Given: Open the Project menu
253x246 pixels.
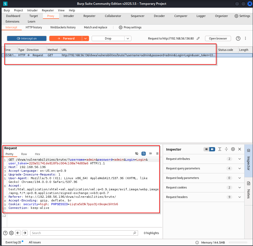Looking at the screenshot, I should click(18, 10).
